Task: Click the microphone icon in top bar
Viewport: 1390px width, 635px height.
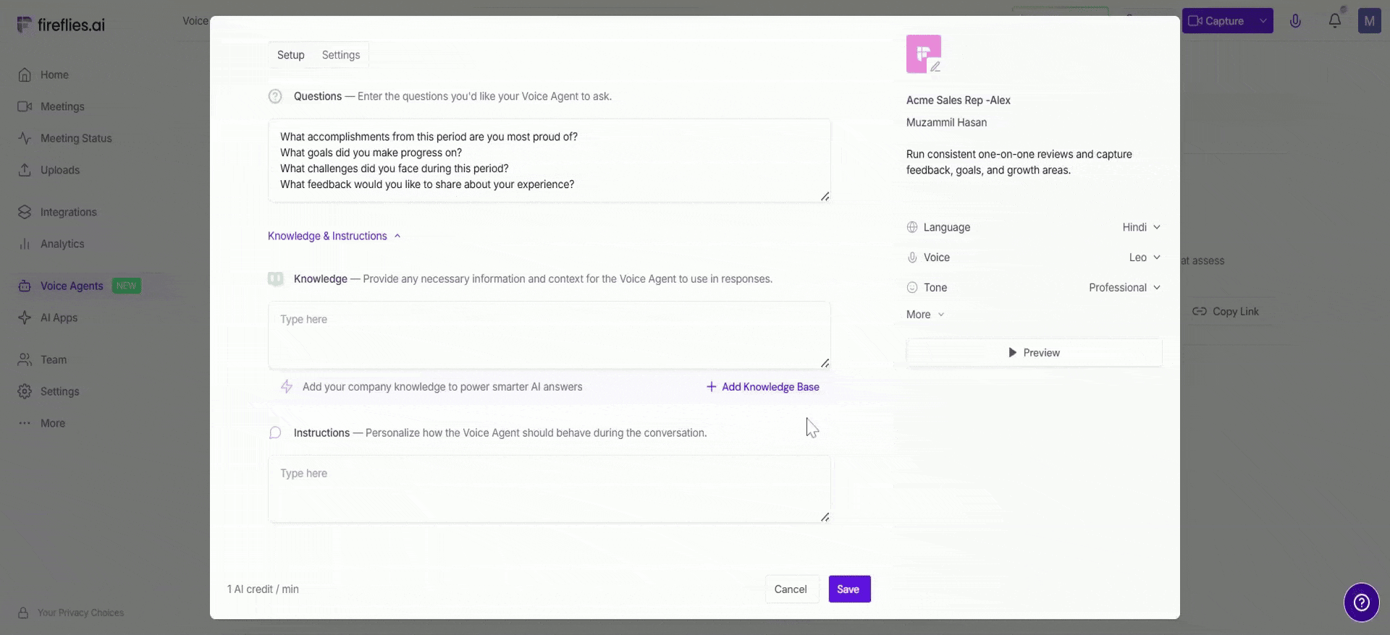Action: click(1295, 21)
